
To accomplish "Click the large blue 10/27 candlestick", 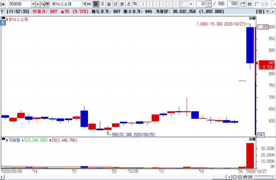I will (x=250, y=45).
